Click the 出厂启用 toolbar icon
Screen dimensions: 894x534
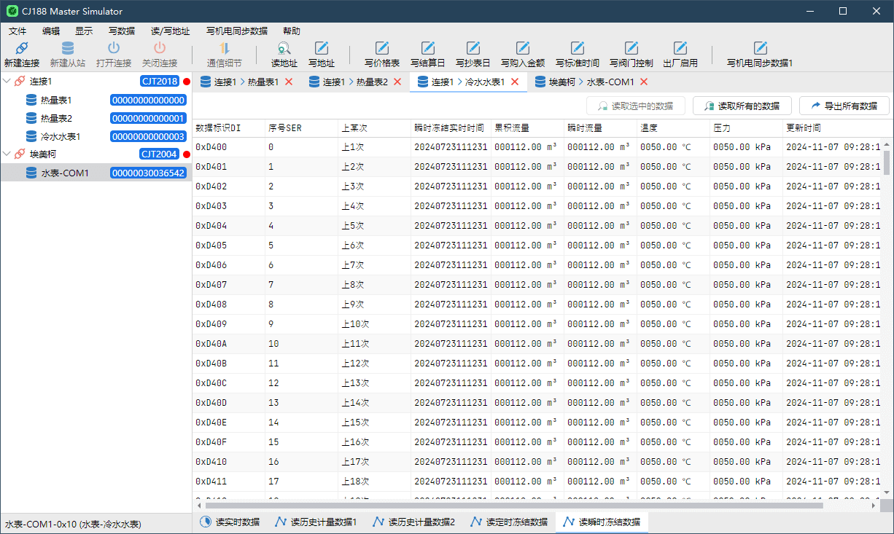680,48
